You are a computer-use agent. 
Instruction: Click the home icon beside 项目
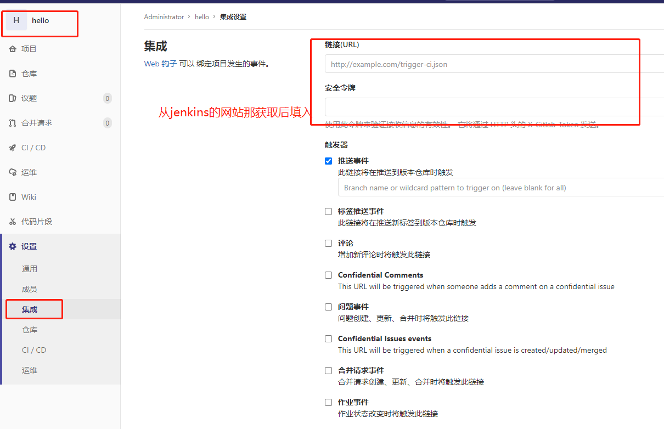pyautogui.click(x=13, y=49)
